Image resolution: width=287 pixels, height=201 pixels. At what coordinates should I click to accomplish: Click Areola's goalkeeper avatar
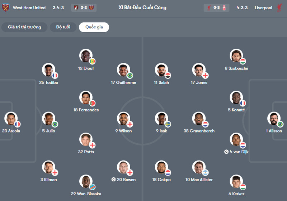click(11, 119)
